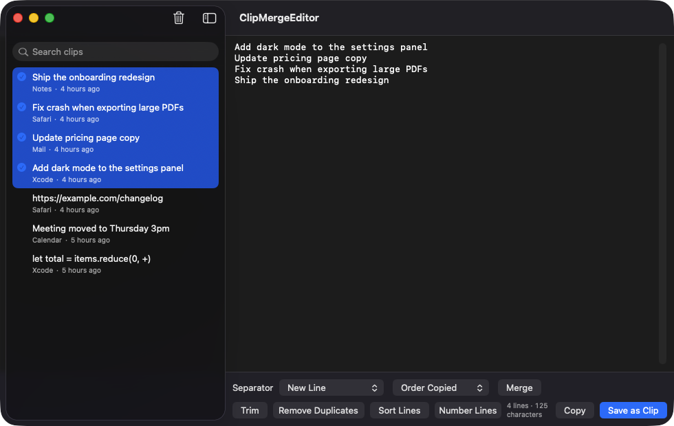Click the editor line 'Ship the onboarding redesign'
Viewport: 674px width, 426px height.
[x=312, y=80]
